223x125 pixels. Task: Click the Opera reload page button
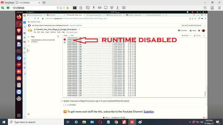(35, 18)
